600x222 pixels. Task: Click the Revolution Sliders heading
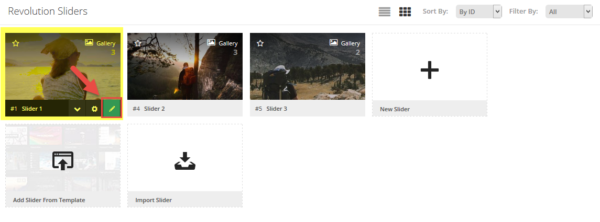point(48,11)
